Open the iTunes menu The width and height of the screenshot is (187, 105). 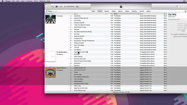pos(8,1)
